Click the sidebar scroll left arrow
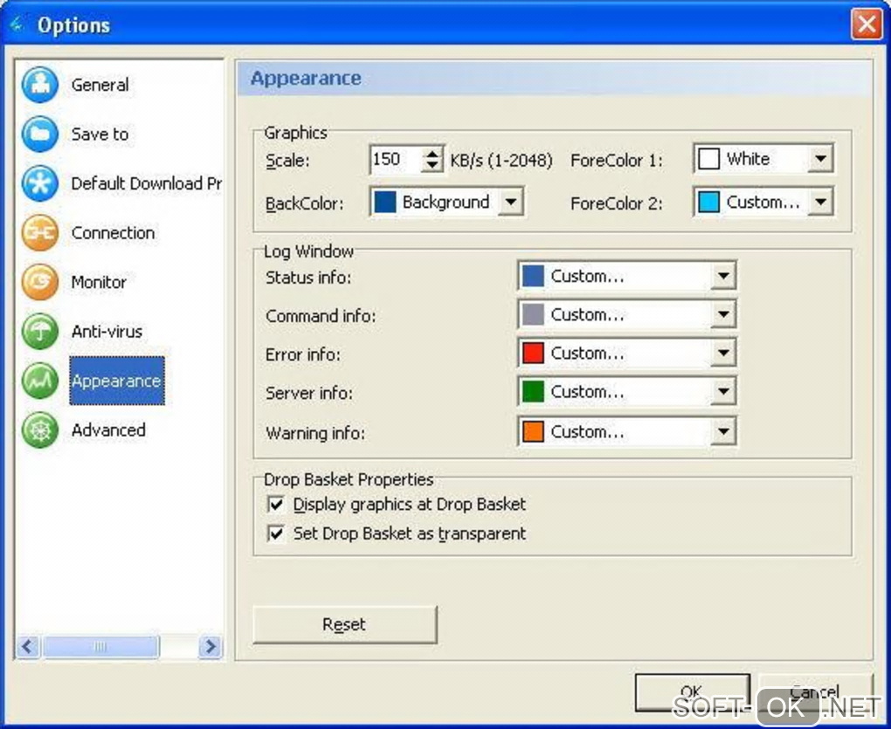 pos(28,646)
